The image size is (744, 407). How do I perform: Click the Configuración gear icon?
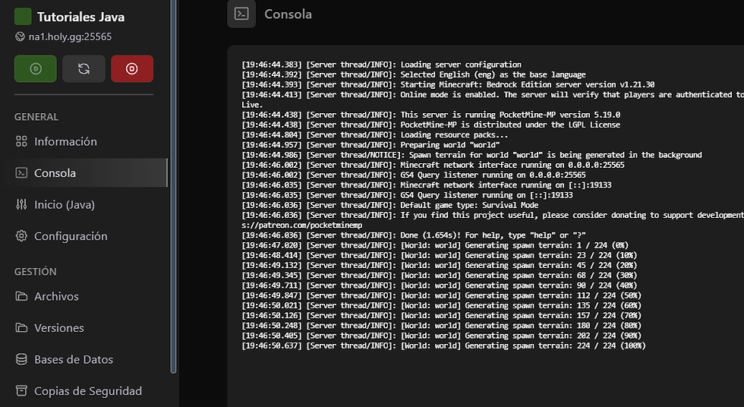coord(21,235)
